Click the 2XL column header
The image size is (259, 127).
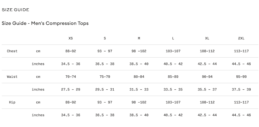(241, 38)
